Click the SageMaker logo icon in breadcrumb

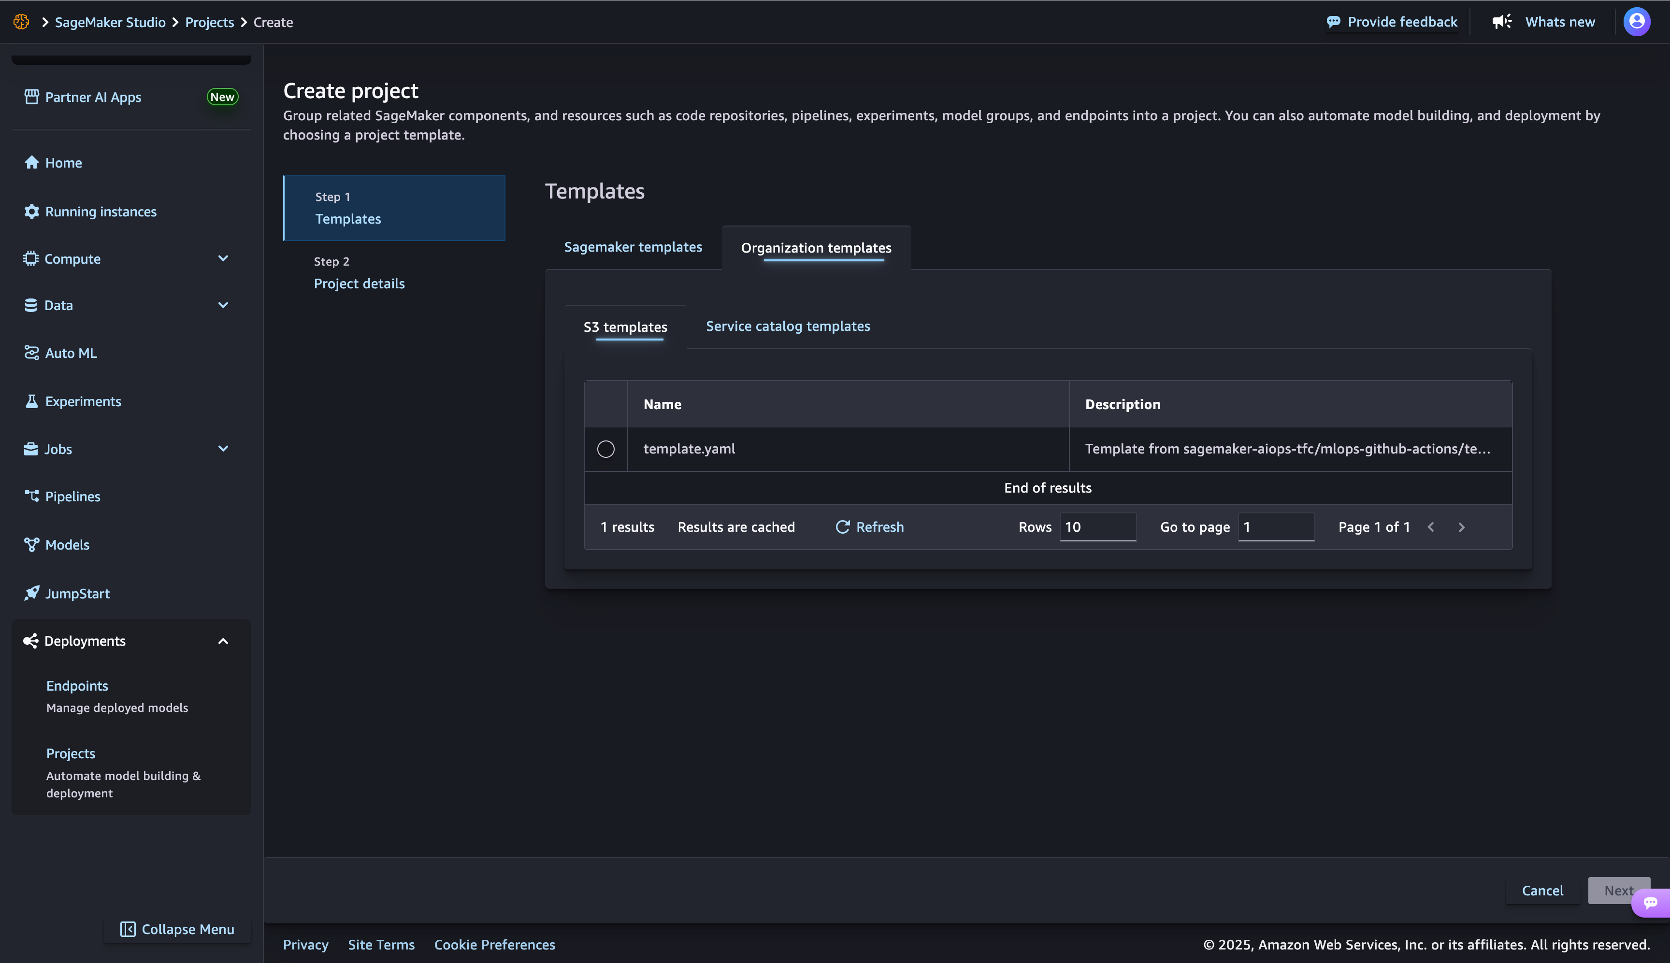pos(21,22)
